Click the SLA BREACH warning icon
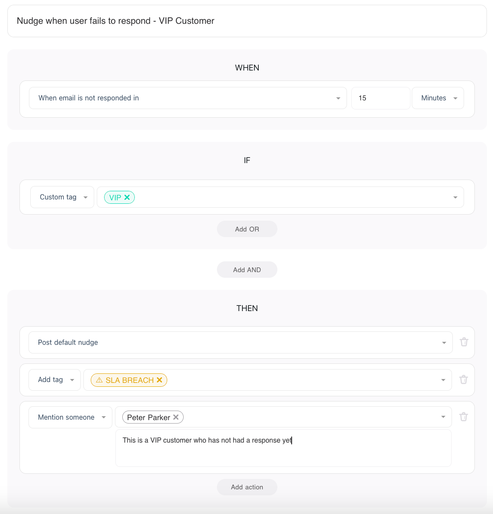Viewport: 493px width, 514px height. pos(99,380)
